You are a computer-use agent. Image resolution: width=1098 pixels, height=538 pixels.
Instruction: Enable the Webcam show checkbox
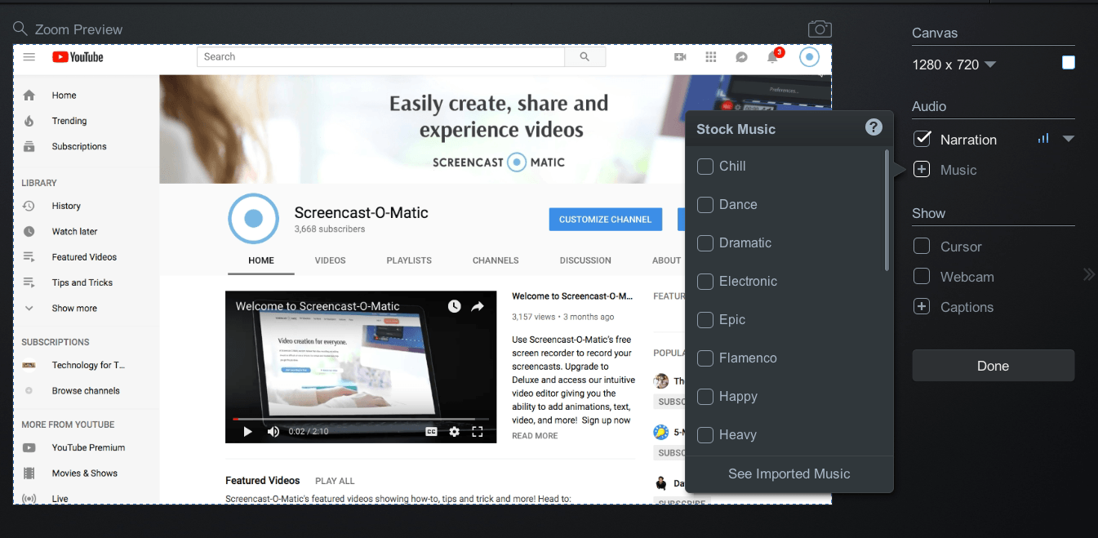(x=922, y=277)
